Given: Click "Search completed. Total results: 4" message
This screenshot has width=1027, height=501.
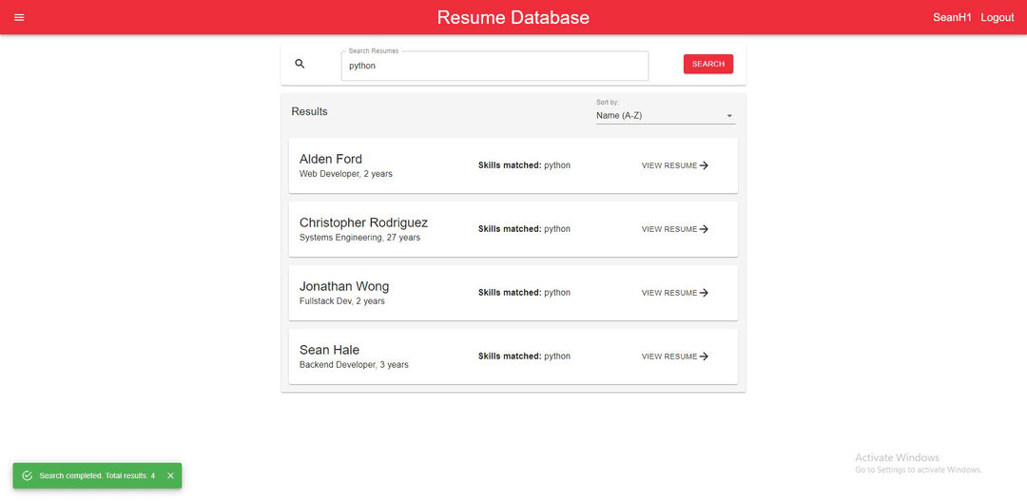Looking at the screenshot, I should (97, 475).
